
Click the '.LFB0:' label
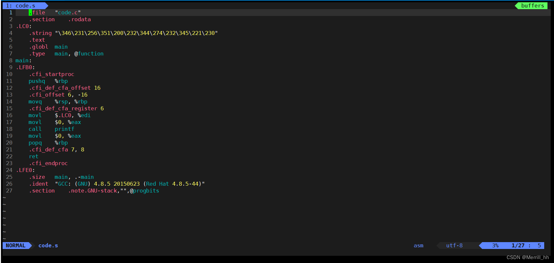25,67
